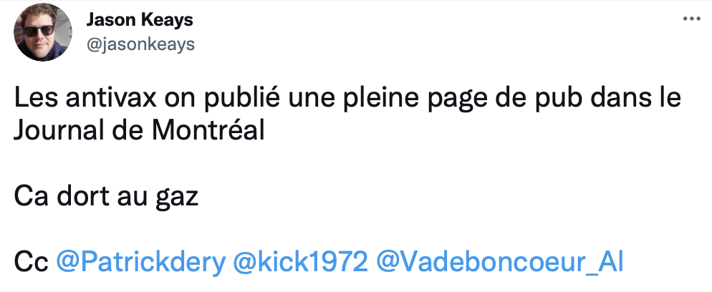The height and width of the screenshot is (292, 712).
Task: Click the sunglasses in the avatar photo
Action: (38, 30)
